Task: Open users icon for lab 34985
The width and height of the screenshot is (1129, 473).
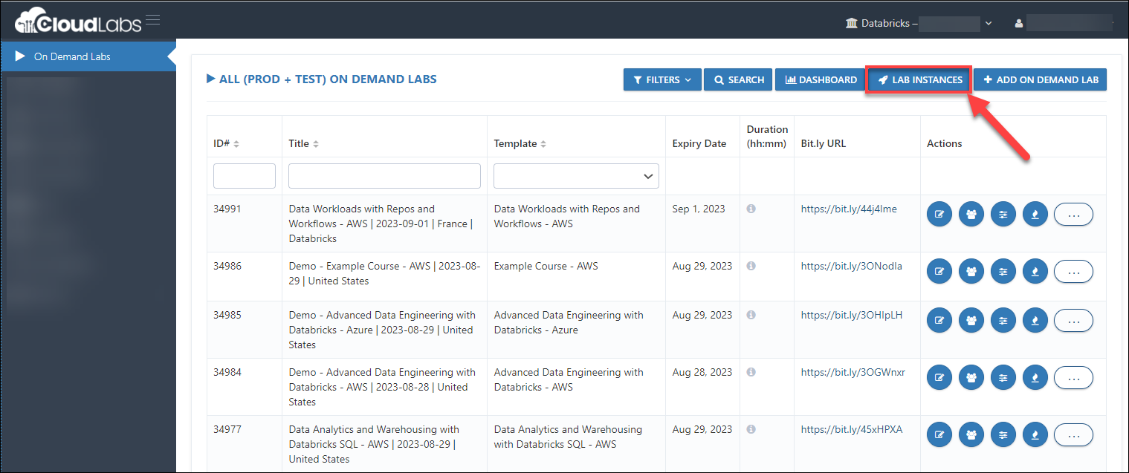Action: click(971, 321)
